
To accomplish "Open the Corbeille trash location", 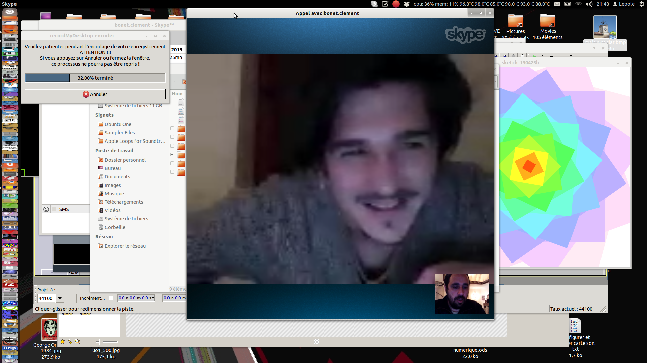I will pos(115,227).
